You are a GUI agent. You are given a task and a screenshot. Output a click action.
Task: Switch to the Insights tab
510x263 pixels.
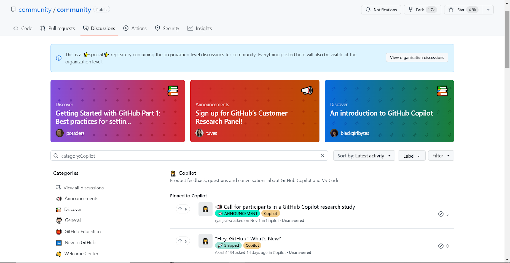[x=200, y=28]
